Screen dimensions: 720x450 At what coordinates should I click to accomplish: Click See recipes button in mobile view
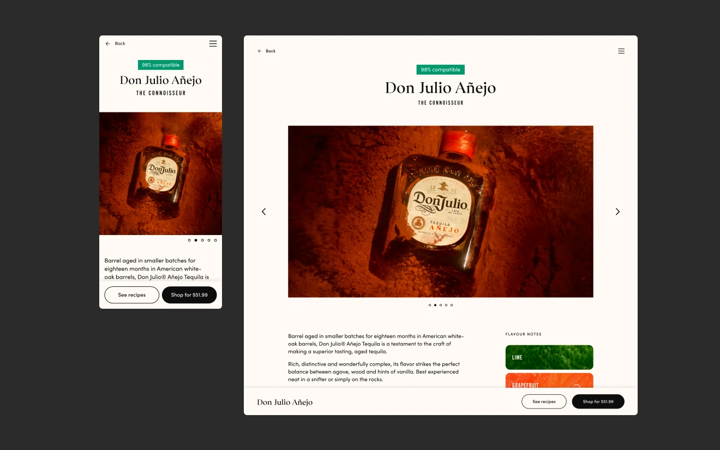[x=132, y=295]
